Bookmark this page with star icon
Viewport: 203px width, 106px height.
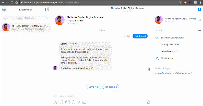coord(180,3)
